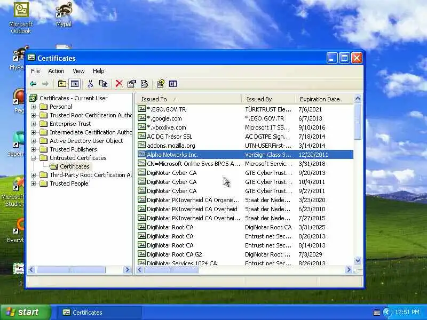Open the View menu
This screenshot has height=320, width=427.
pos(78,71)
